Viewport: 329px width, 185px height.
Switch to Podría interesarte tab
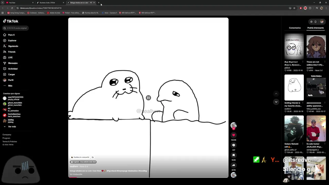pos(315,28)
